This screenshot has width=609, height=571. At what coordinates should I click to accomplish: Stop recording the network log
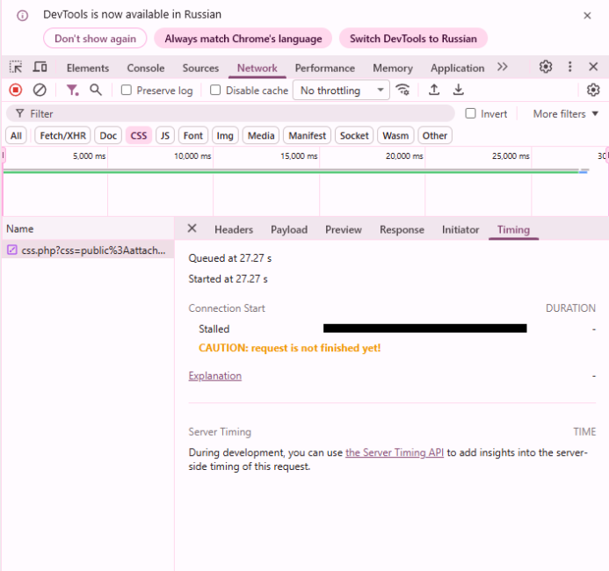click(16, 90)
